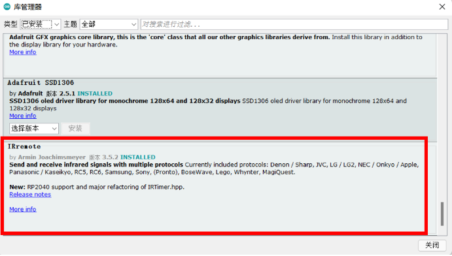The height and width of the screenshot is (256, 452).
Task: Click the dropdown arrow next to 已安装
Action: 56,24
